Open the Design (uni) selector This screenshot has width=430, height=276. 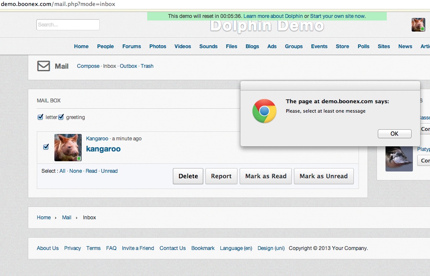(x=271, y=248)
